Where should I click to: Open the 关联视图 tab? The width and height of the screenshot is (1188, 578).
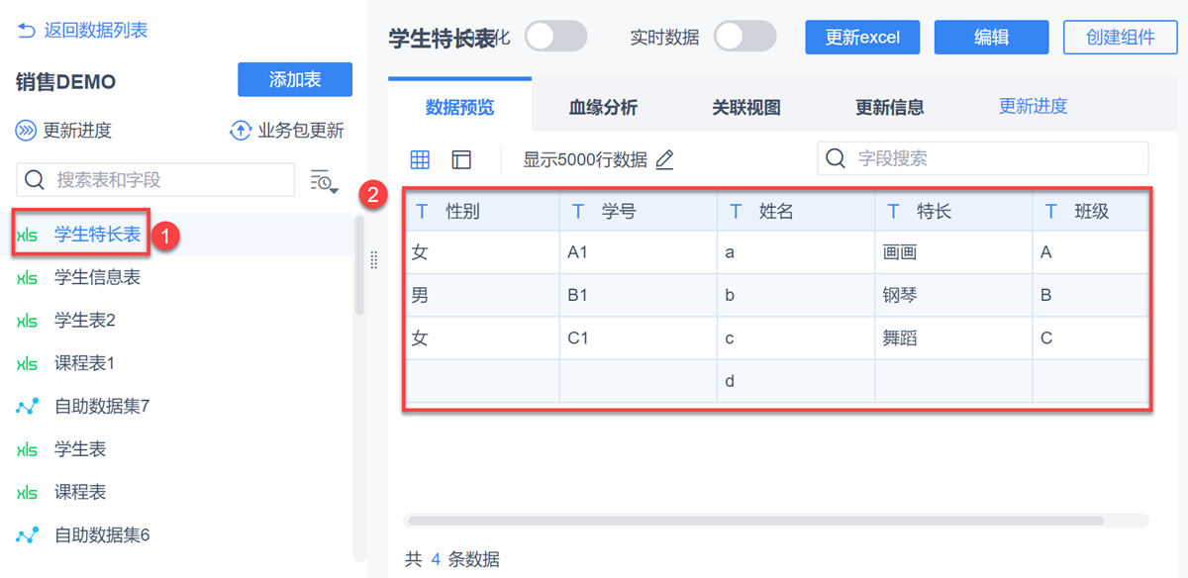[x=746, y=107]
